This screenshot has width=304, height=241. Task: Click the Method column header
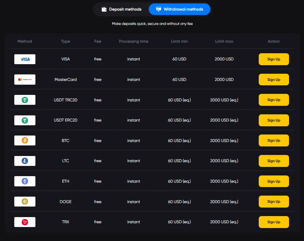click(25, 41)
